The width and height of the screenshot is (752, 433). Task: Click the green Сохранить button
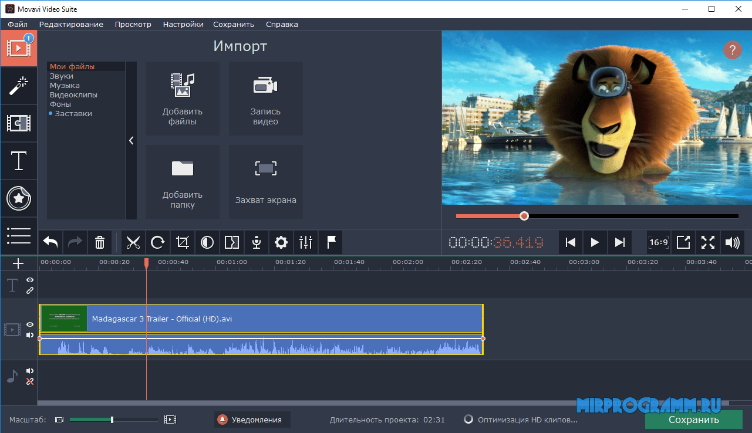(693, 420)
